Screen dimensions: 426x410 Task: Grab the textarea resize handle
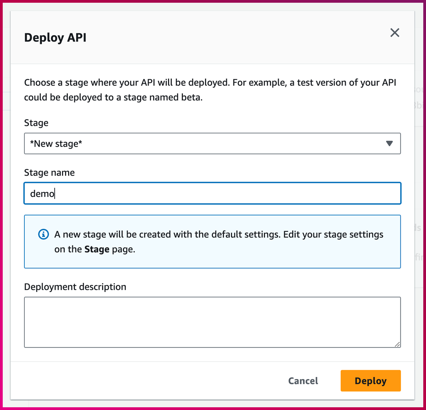pyautogui.click(x=397, y=344)
